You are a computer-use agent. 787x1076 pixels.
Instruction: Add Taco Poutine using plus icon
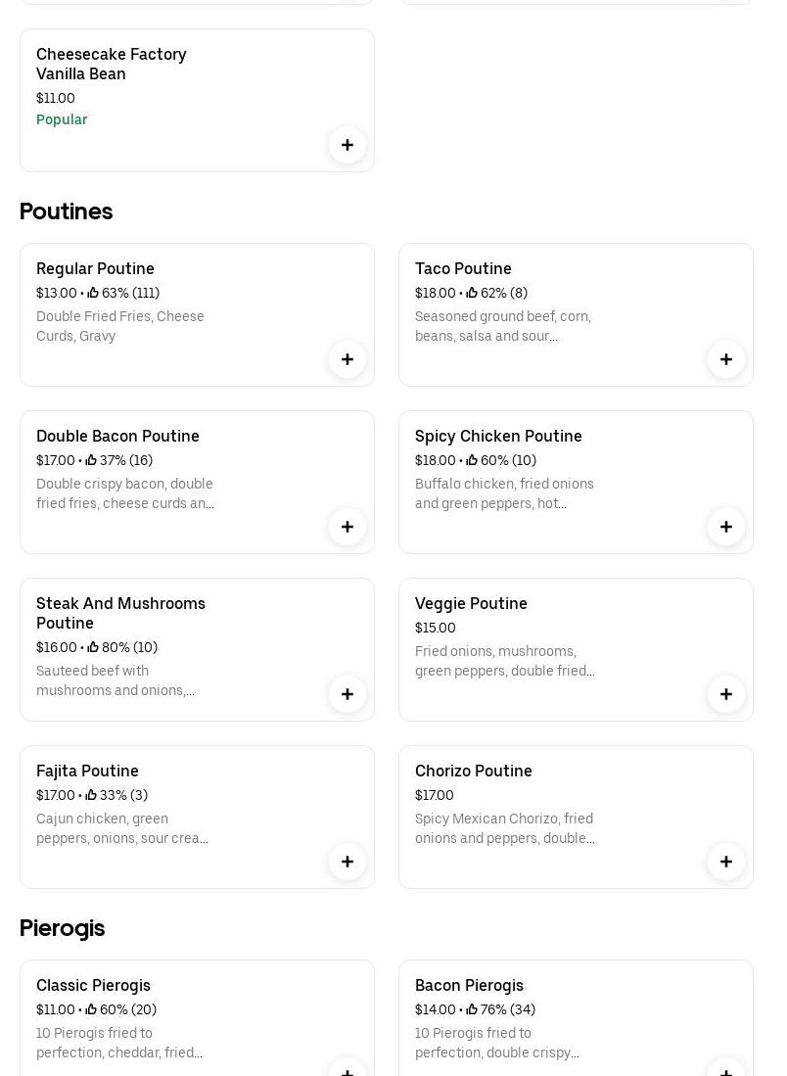tap(726, 359)
